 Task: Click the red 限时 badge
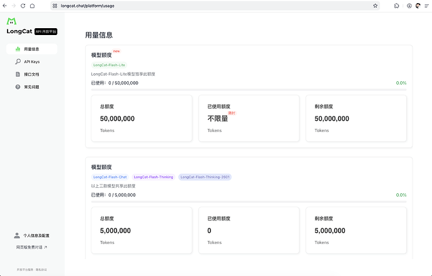click(x=232, y=113)
